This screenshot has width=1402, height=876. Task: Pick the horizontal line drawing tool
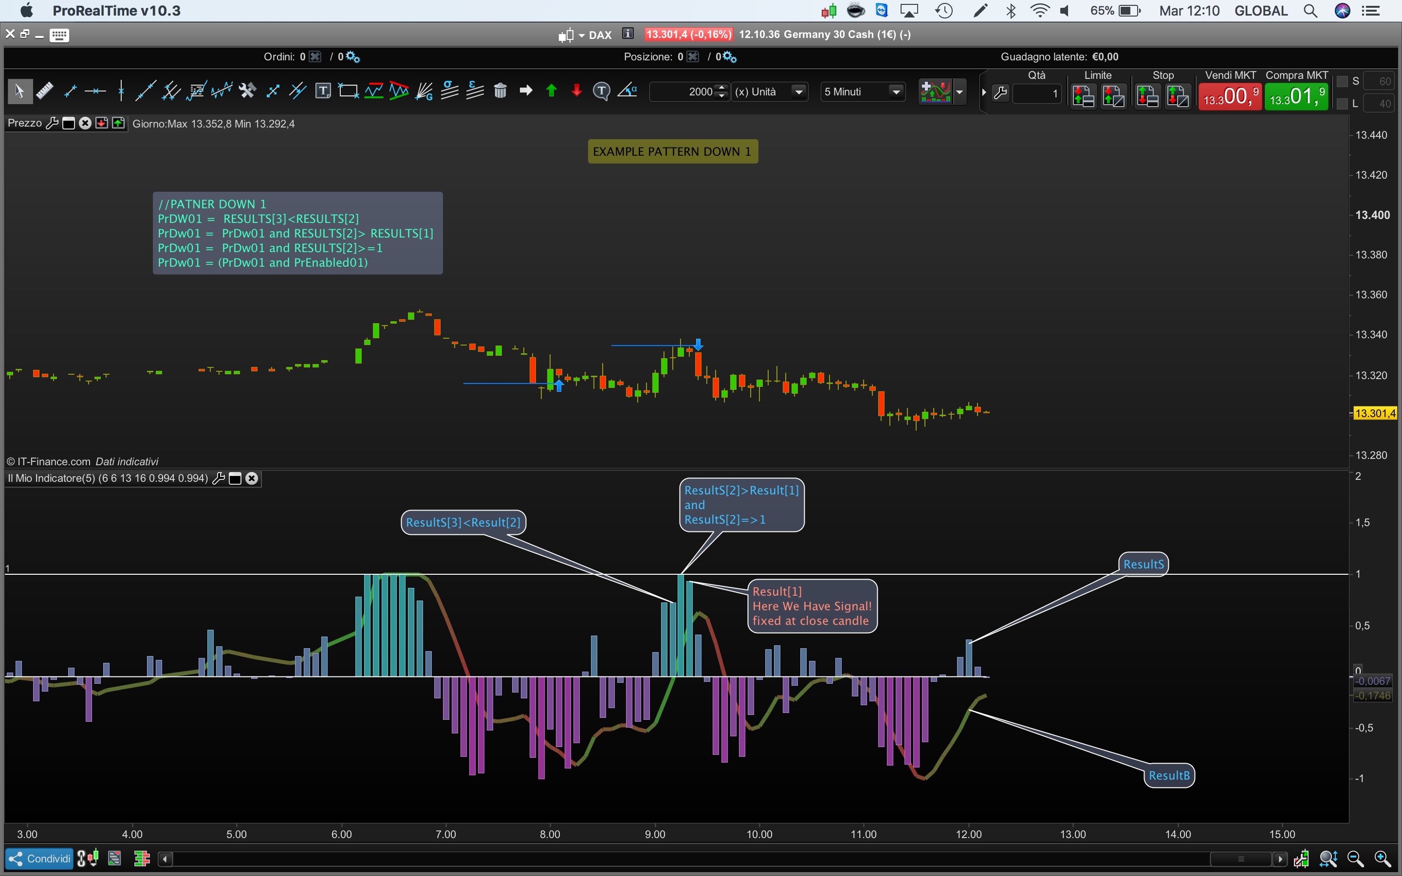95,91
